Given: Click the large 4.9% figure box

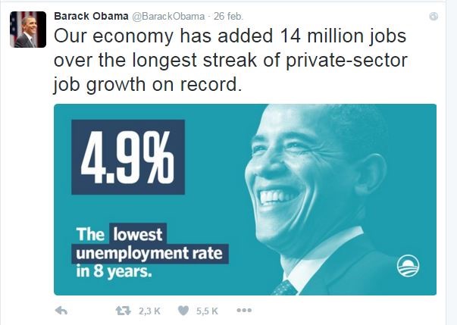Looking at the screenshot, I should click(128, 157).
